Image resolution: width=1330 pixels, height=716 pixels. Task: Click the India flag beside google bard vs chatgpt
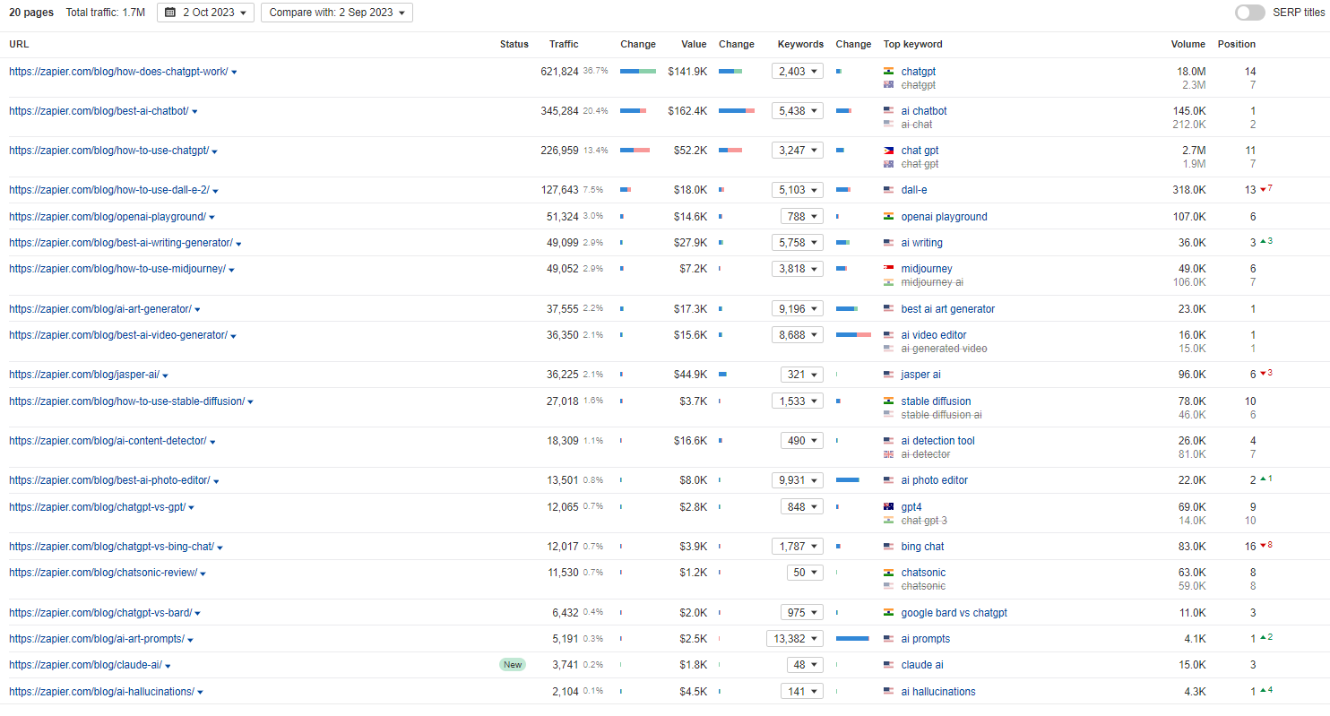click(x=888, y=613)
